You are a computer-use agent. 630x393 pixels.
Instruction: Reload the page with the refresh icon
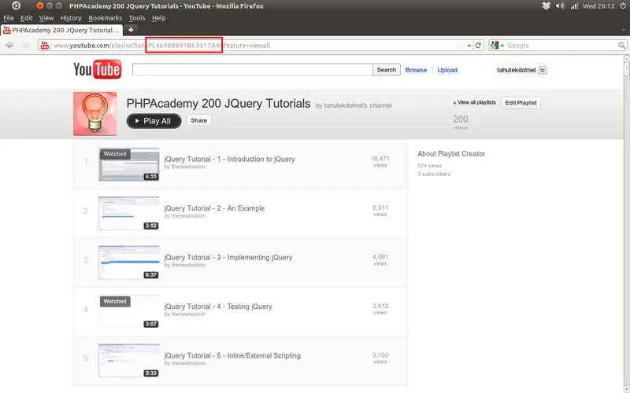click(x=478, y=46)
